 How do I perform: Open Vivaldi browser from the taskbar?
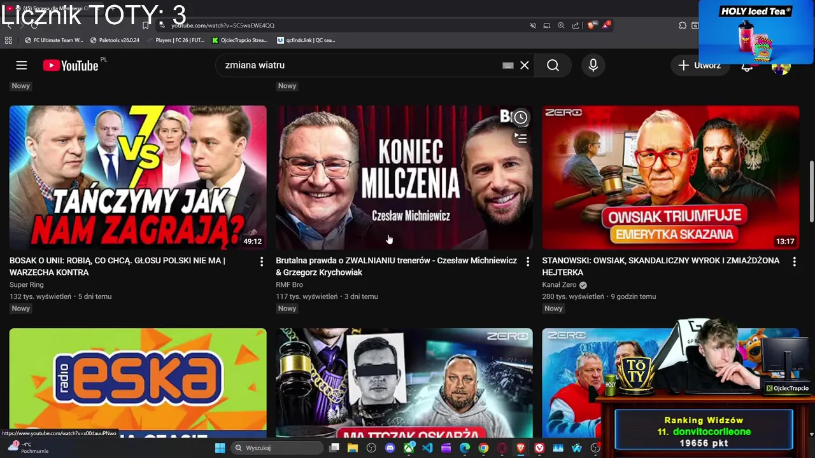pyautogui.click(x=539, y=448)
